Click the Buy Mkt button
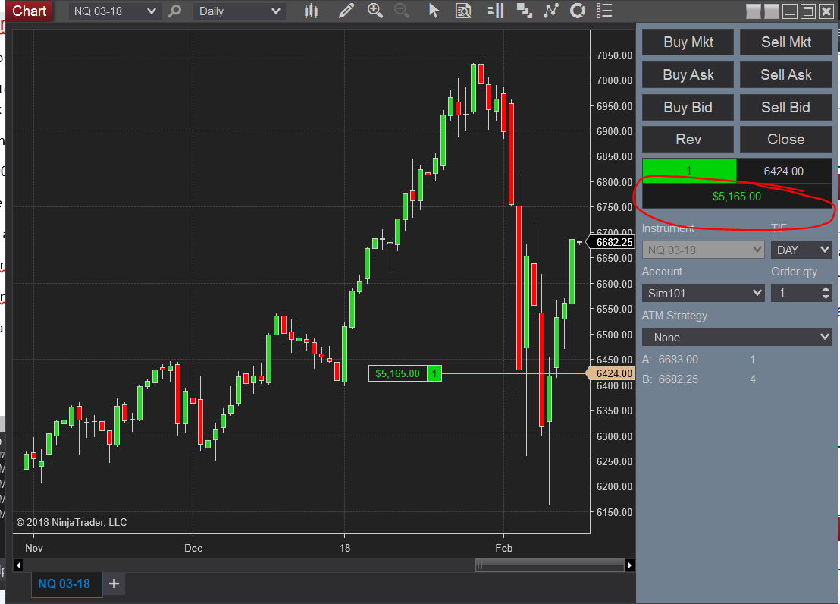 click(688, 42)
